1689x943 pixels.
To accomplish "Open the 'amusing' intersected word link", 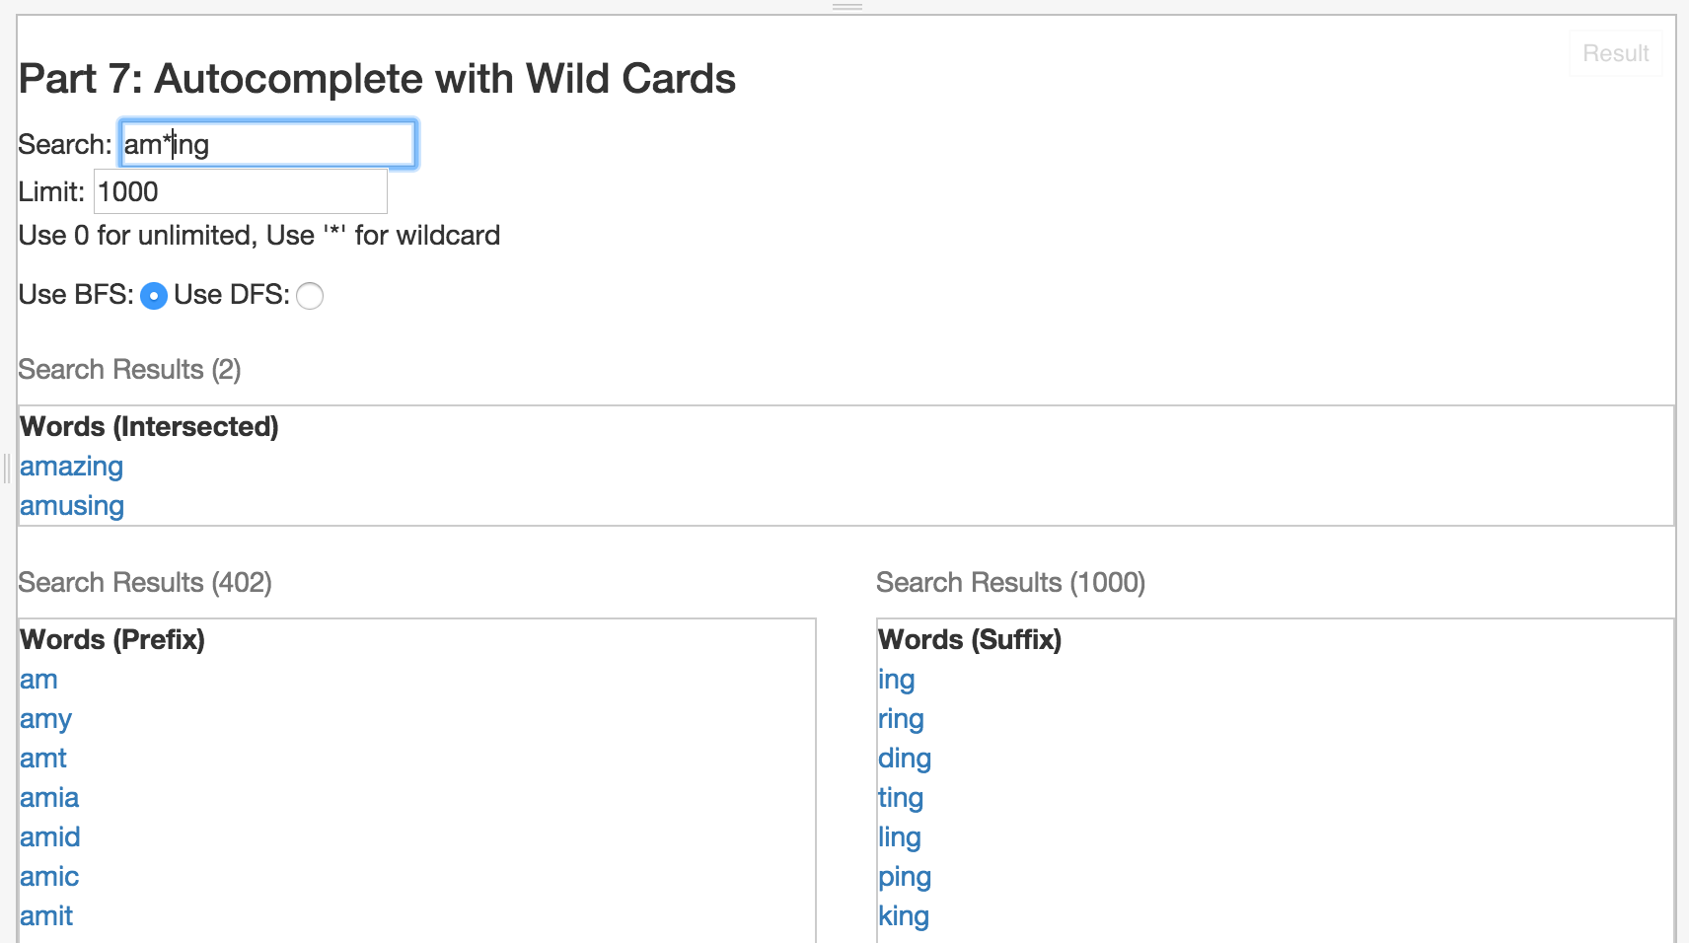I will [72, 506].
